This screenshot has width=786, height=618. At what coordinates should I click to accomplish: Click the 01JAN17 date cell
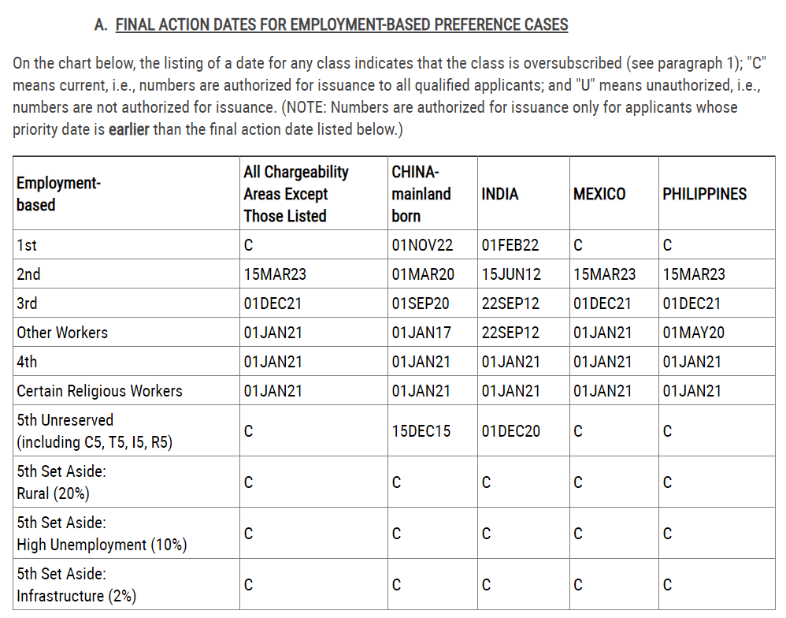[421, 333]
